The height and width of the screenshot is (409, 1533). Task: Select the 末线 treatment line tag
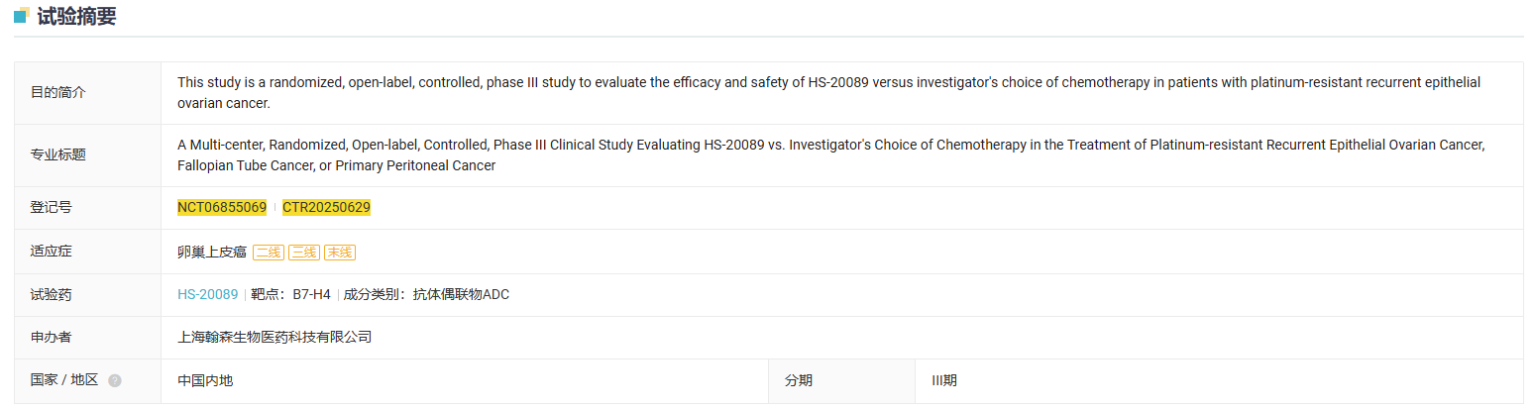[340, 253]
